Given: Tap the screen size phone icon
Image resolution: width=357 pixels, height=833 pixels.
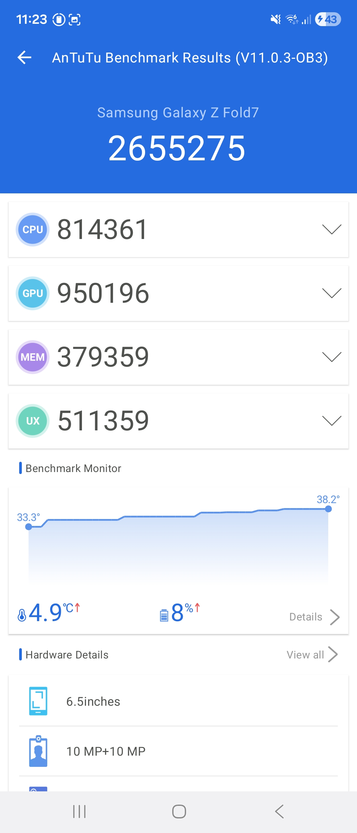Looking at the screenshot, I should (38, 701).
